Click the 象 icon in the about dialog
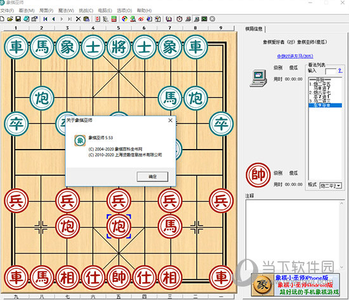Screen dimensions: 349x300 click(80, 140)
